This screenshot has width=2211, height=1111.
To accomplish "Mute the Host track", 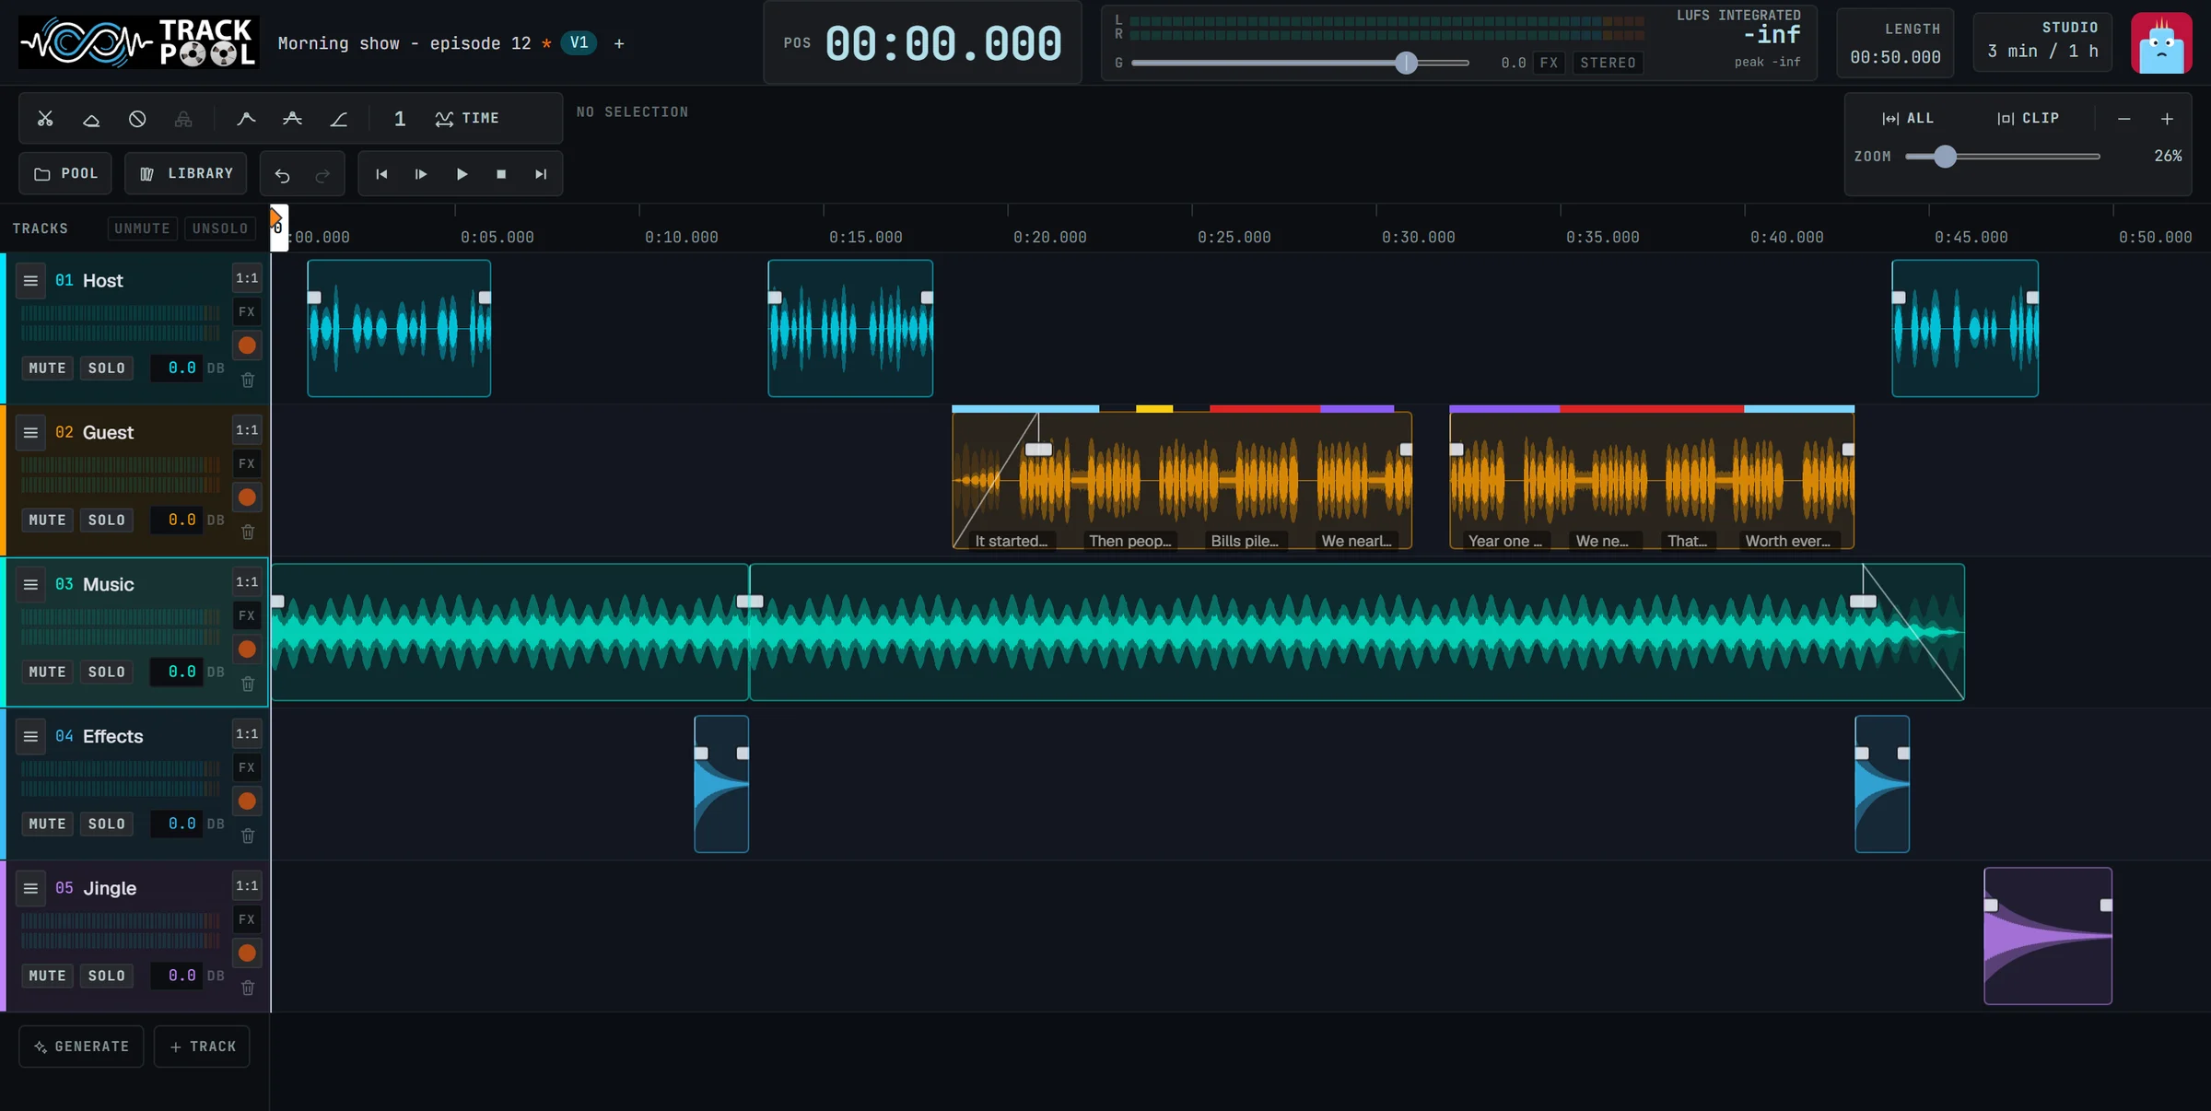I will tap(47, 368).
